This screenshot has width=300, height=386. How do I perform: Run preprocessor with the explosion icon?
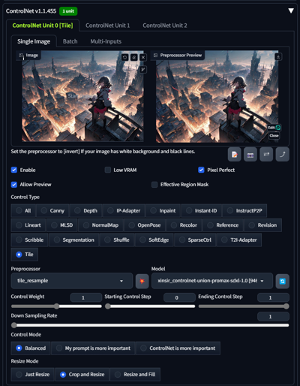pyautogui.click(x=142, y=281)
